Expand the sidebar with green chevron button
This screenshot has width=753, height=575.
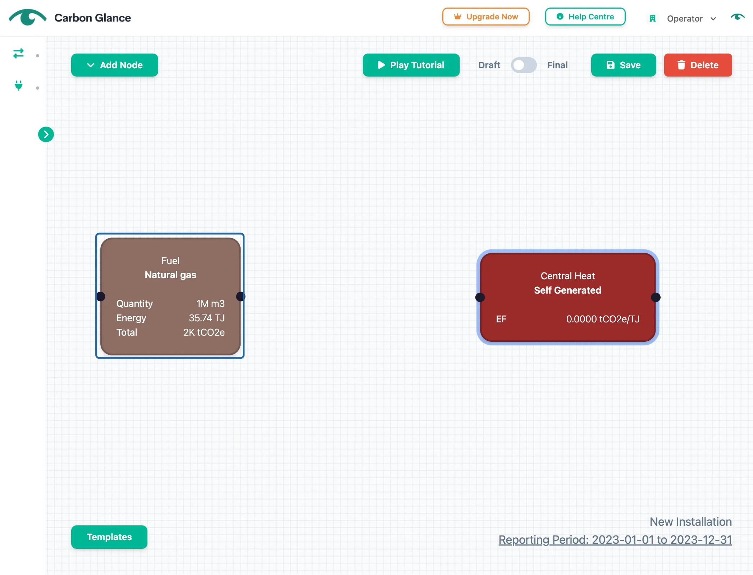pos(46,134)
